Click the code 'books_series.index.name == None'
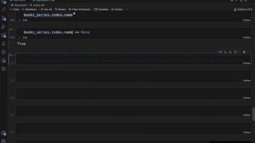 click(57, 32)
